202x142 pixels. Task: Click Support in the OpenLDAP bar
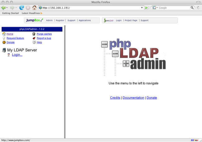[x=145, y=20]
